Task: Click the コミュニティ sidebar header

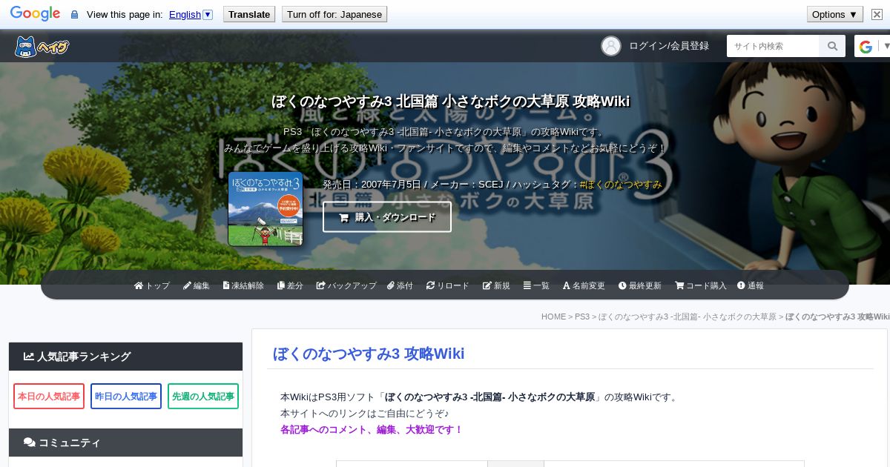Action: [x=125, y=443]
